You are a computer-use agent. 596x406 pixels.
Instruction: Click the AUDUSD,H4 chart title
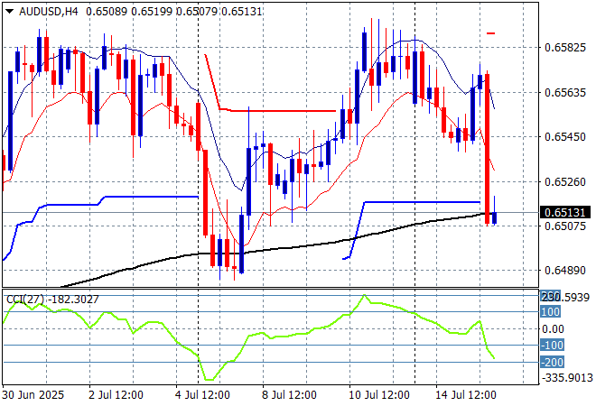pyautogui.click(x=34, y=9)
